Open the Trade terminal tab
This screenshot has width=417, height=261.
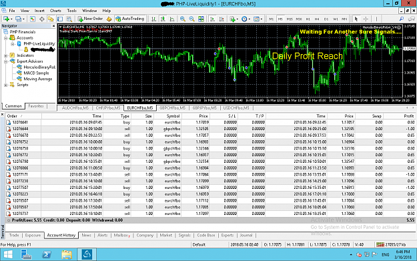(x=14, y=236)
